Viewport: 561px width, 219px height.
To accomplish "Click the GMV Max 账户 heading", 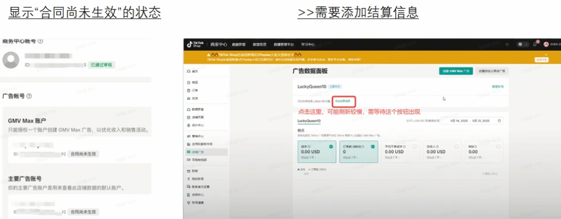I will [27, 120].
